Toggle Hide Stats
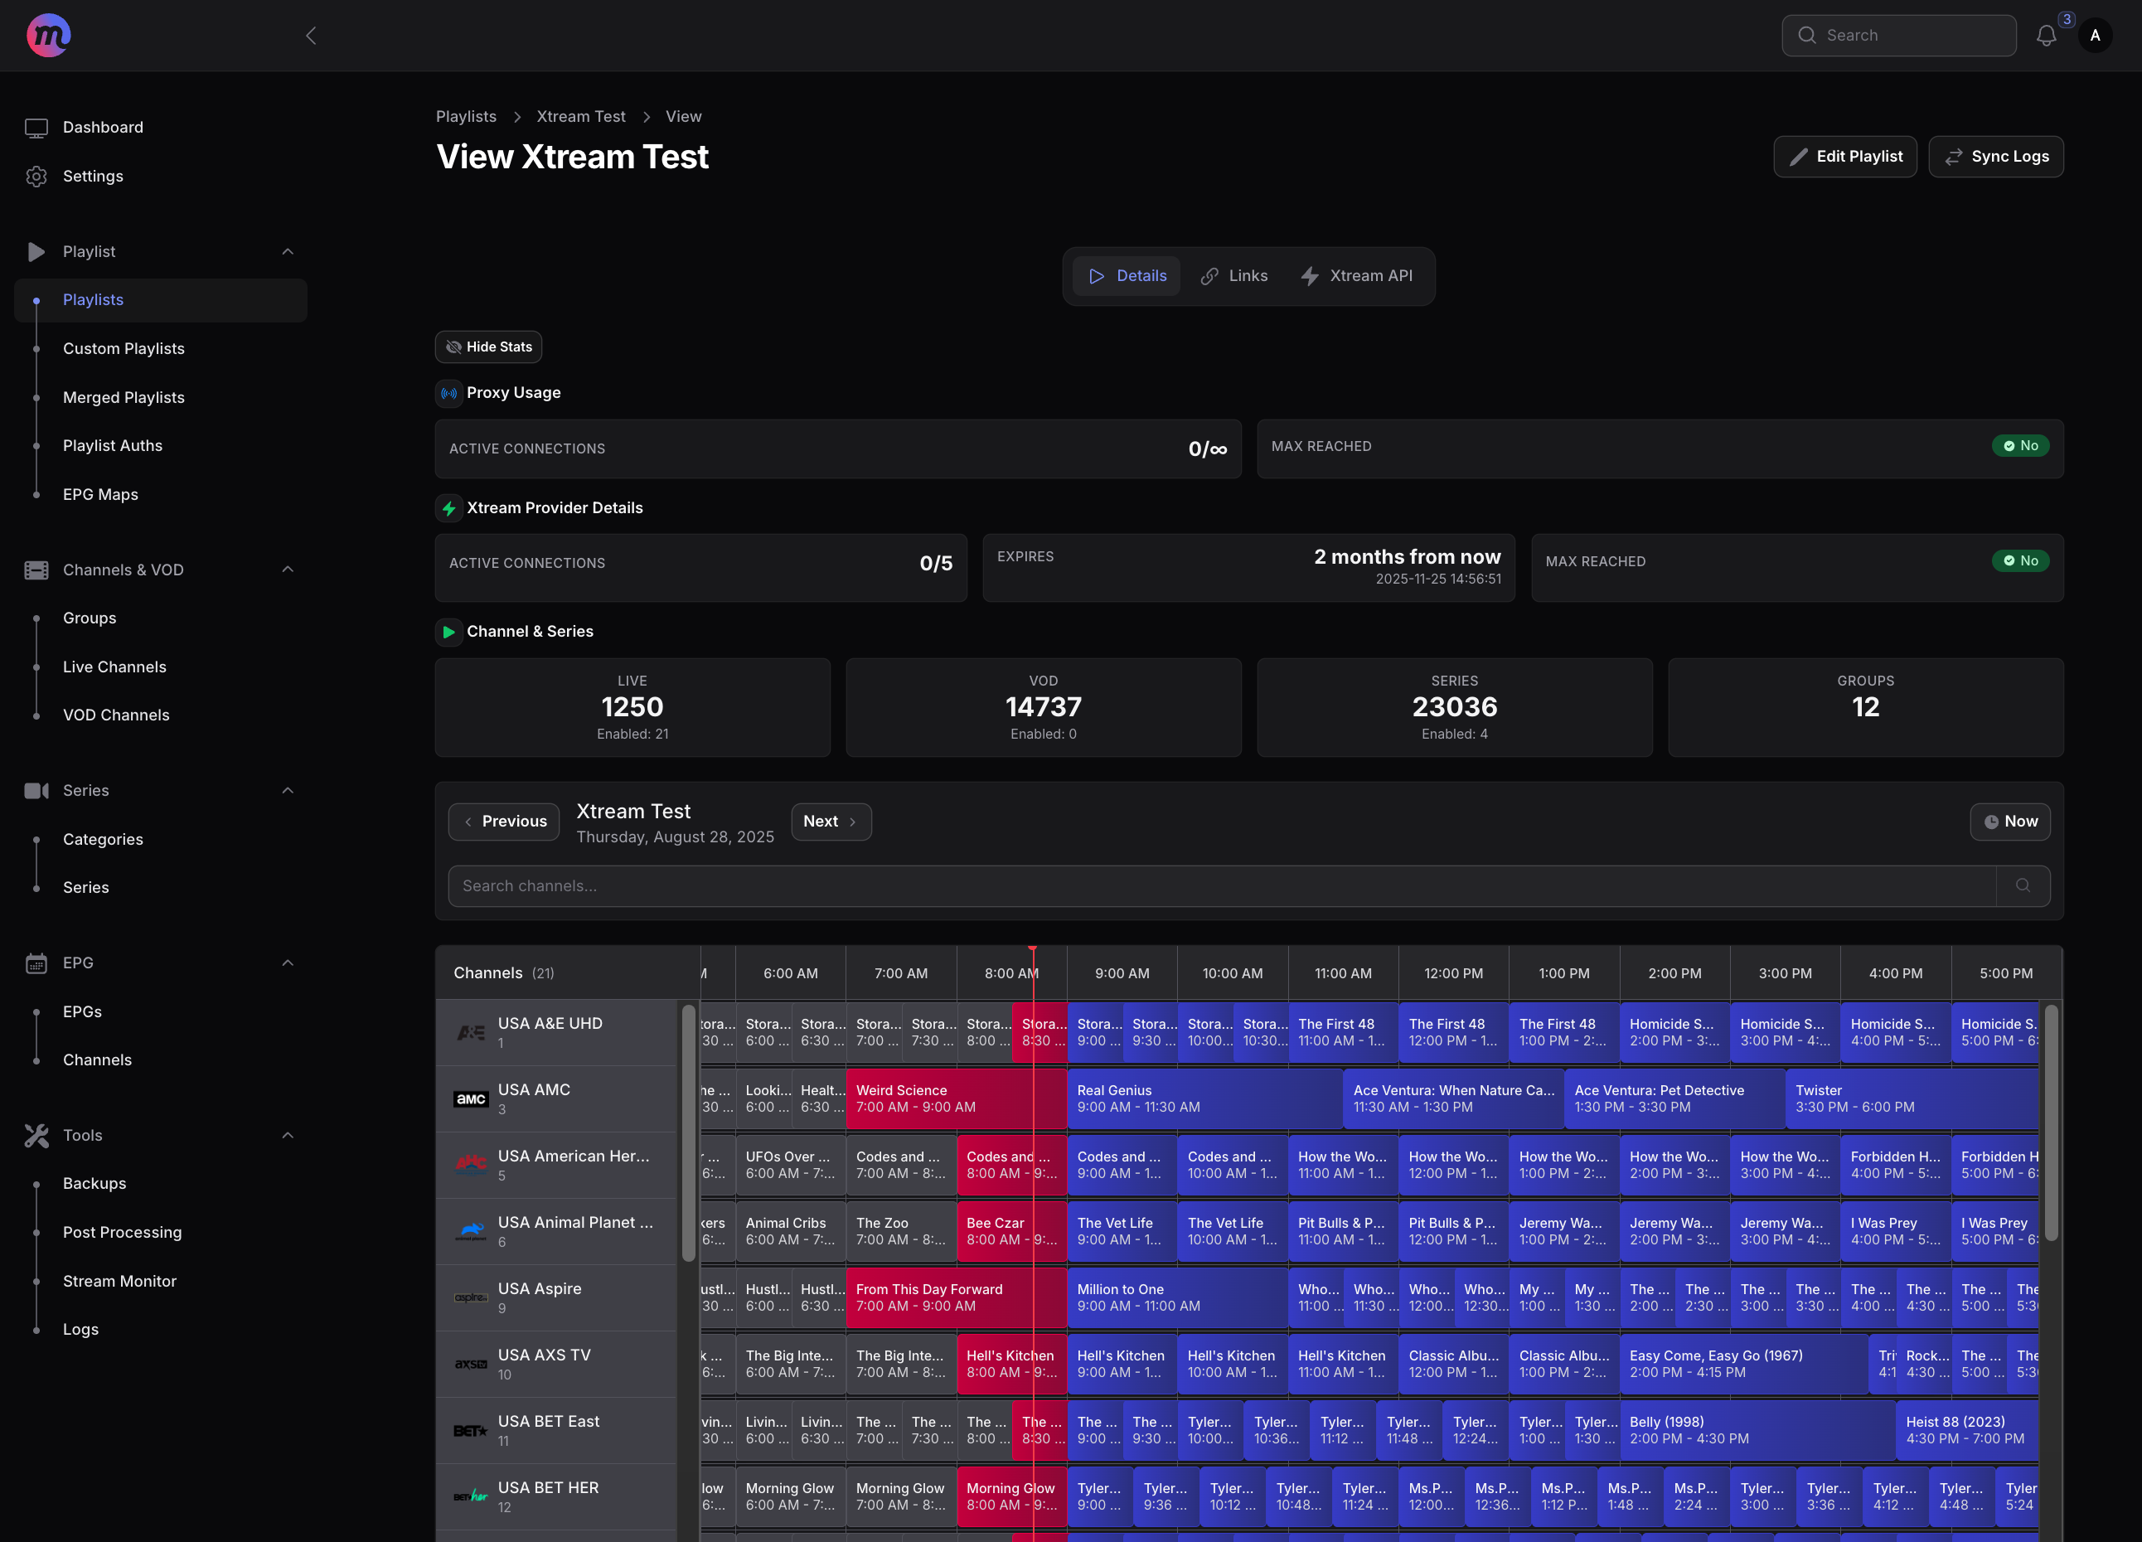 click(x=487, y=347)
